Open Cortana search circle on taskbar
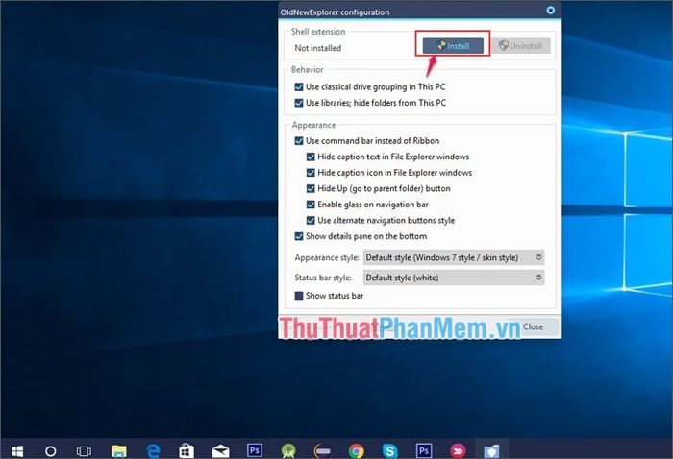The width and height of the screenshot is (673, 459). tap(51, 451)
